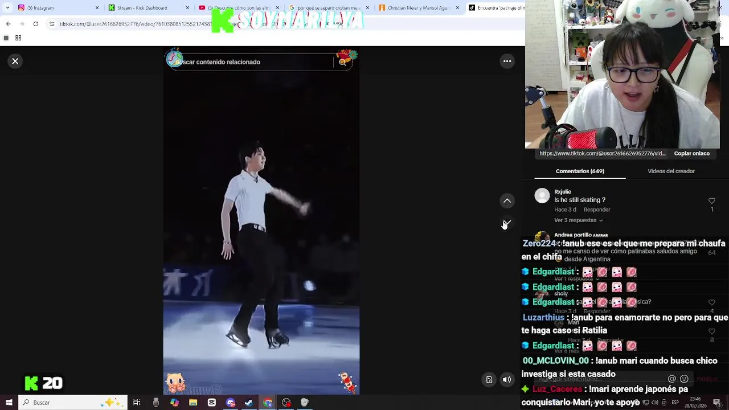This screenshot has height=410, width=729.
Task: Open the Rxjulie username link
Action: (x=563, y=191)
